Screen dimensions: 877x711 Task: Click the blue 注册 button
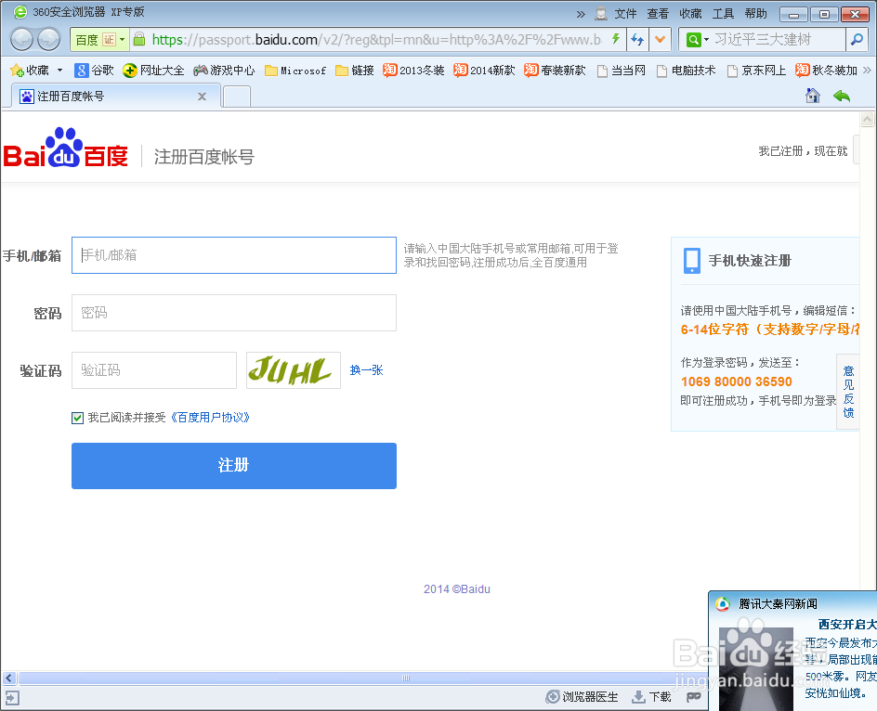pyautogui.click(x=234, y=466)
